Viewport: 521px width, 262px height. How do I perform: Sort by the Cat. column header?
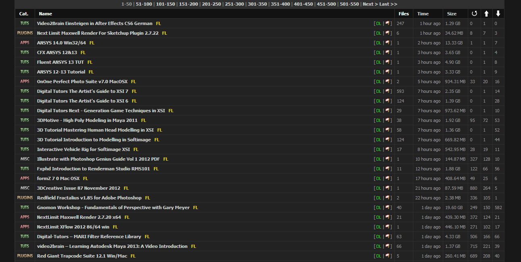(x=24, y=14)
